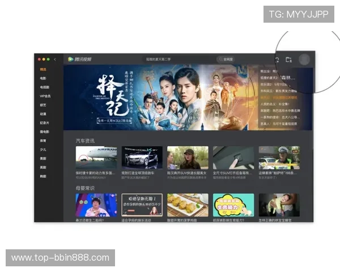The image size is (340, 272).
Task: Open title 观致打造全球顶级跑车
Action: point(138,173)
